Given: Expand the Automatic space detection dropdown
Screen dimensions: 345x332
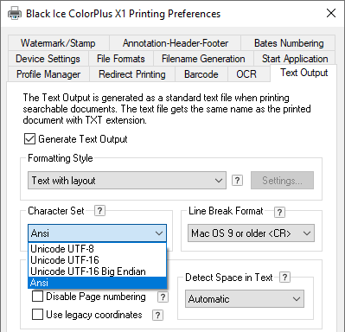Looking at the screenshot, I should [245, 299].
